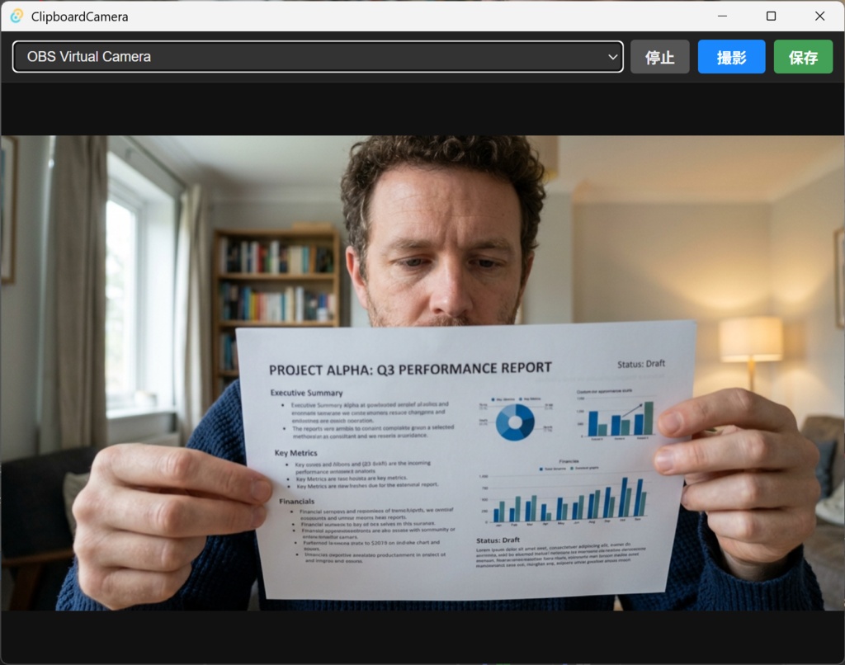
Task: Click the large Financials bar chart on the document
Action: (564, 494)
